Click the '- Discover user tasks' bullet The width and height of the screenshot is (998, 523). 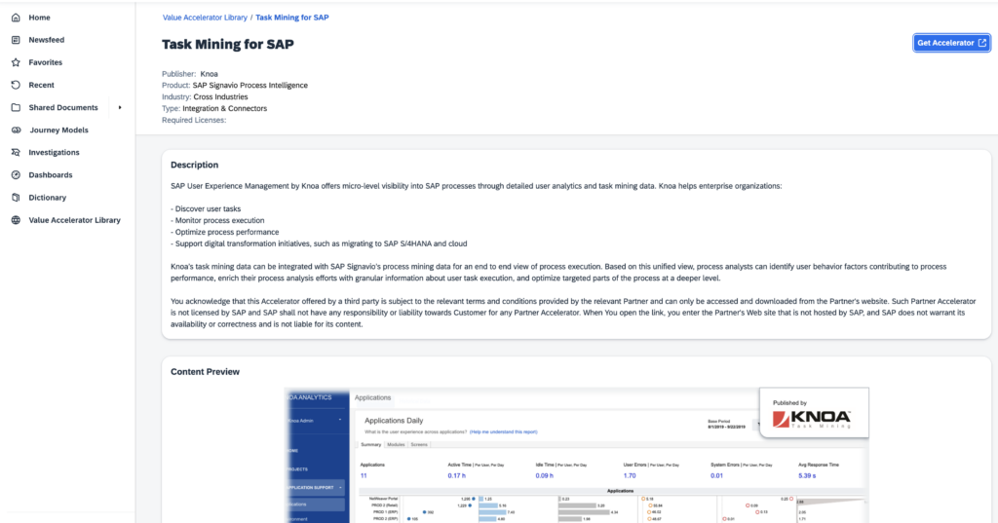206,208
